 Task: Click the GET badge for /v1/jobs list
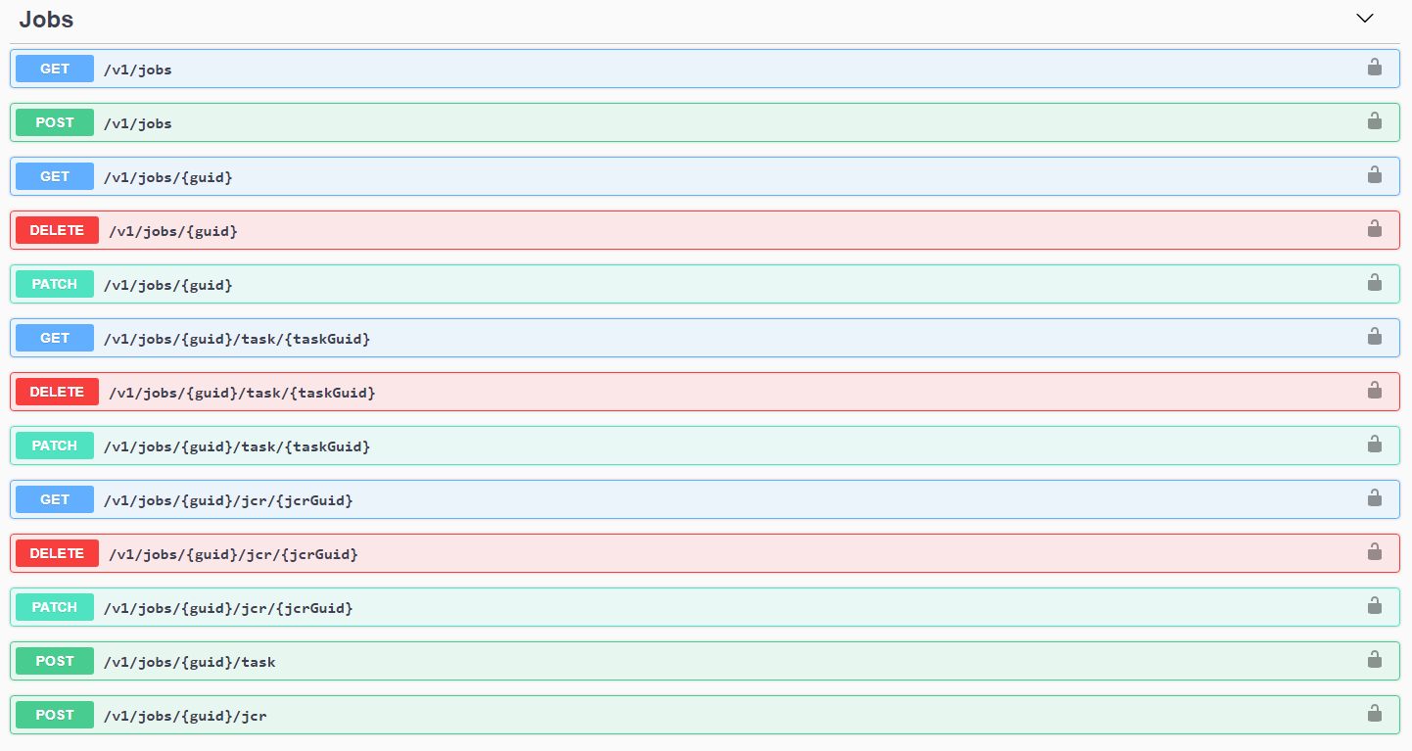(55, 69)
